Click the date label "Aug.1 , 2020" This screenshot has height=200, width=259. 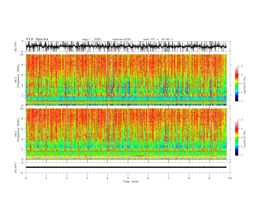click(x=91, y=39)
